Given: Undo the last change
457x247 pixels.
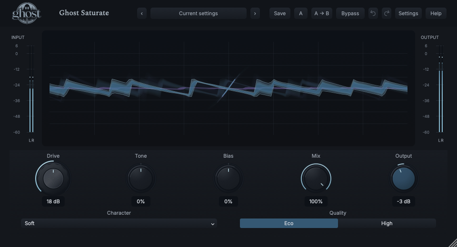Looking at the screenshot, I should [x=373, y=13].
